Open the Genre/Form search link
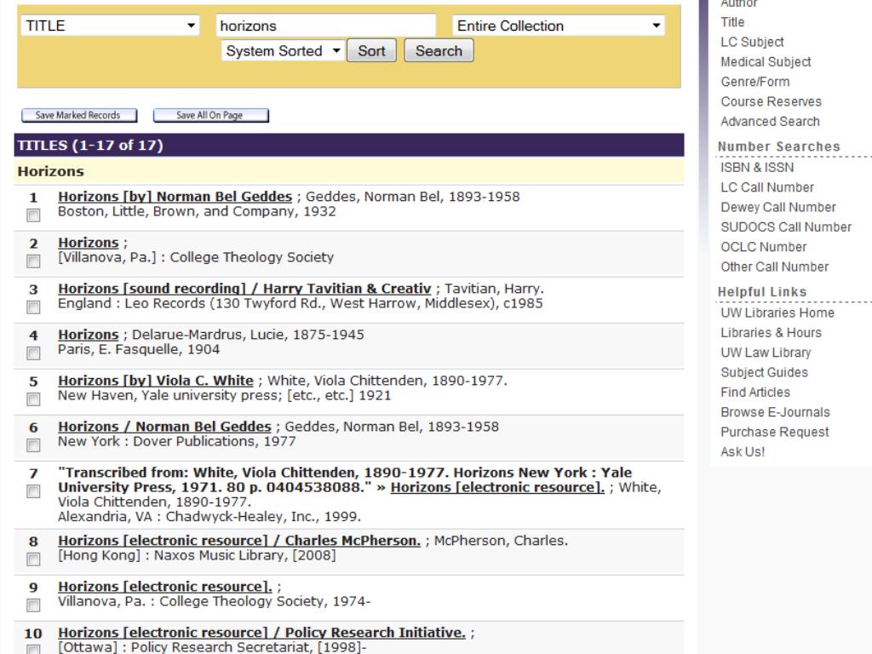This screenshot has height=654, width=872. pyautogui.click(x=755, y=82)
